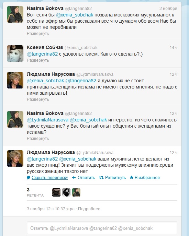Open Людмила Нарусова's avatar in last tweet
Viewport: 189px width, 236px height.
[x=15, y=158]
